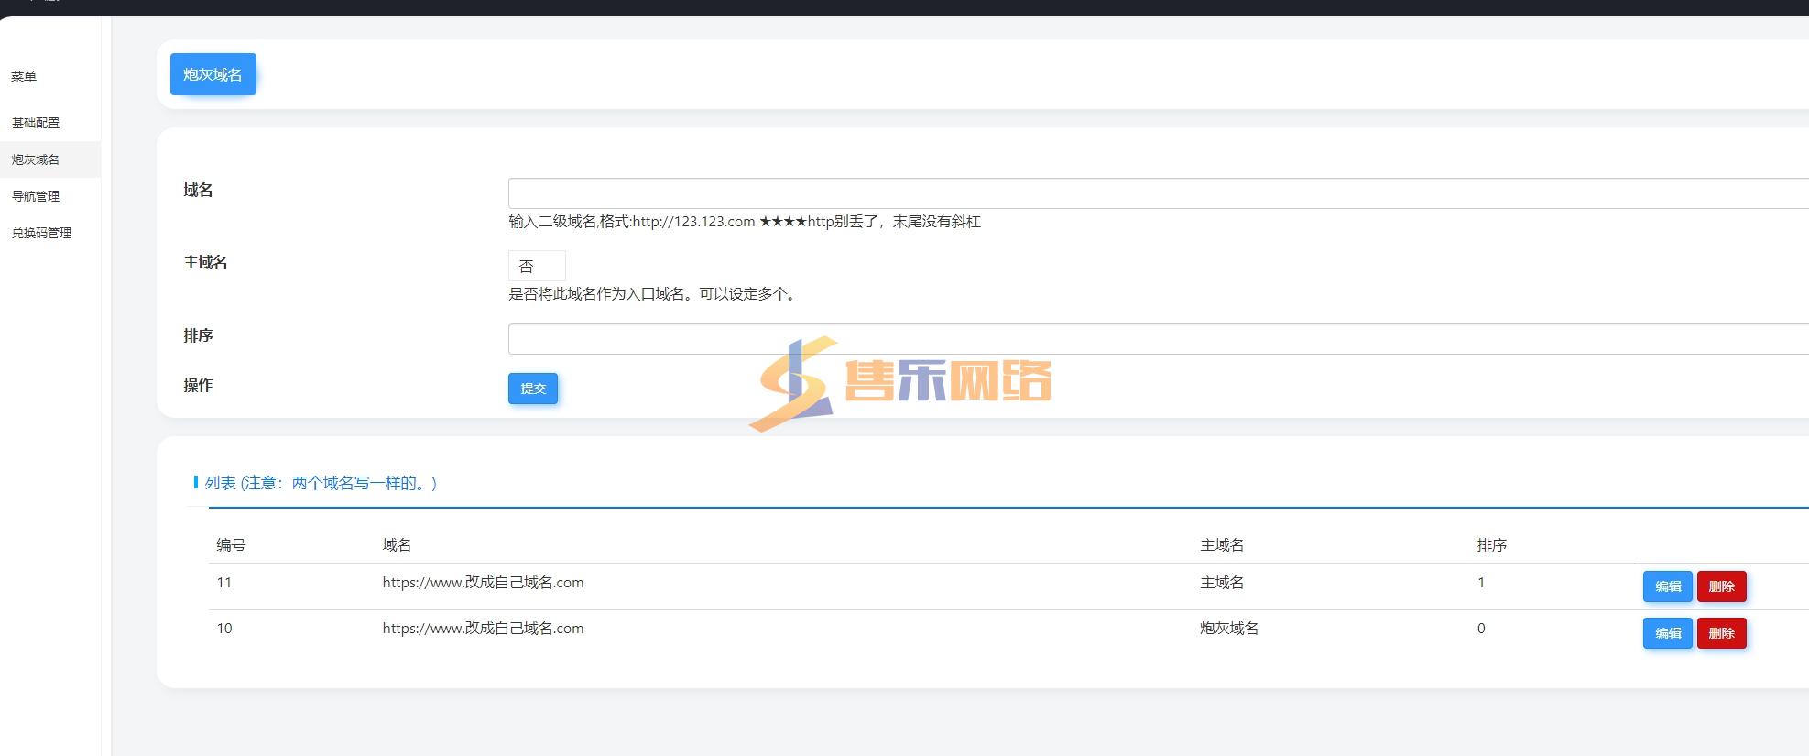The height and width of the screenshot is (756, 1809).
Task: Click the hint text about 入口域名
Action: pyautogui.click(x=654, y=294)
